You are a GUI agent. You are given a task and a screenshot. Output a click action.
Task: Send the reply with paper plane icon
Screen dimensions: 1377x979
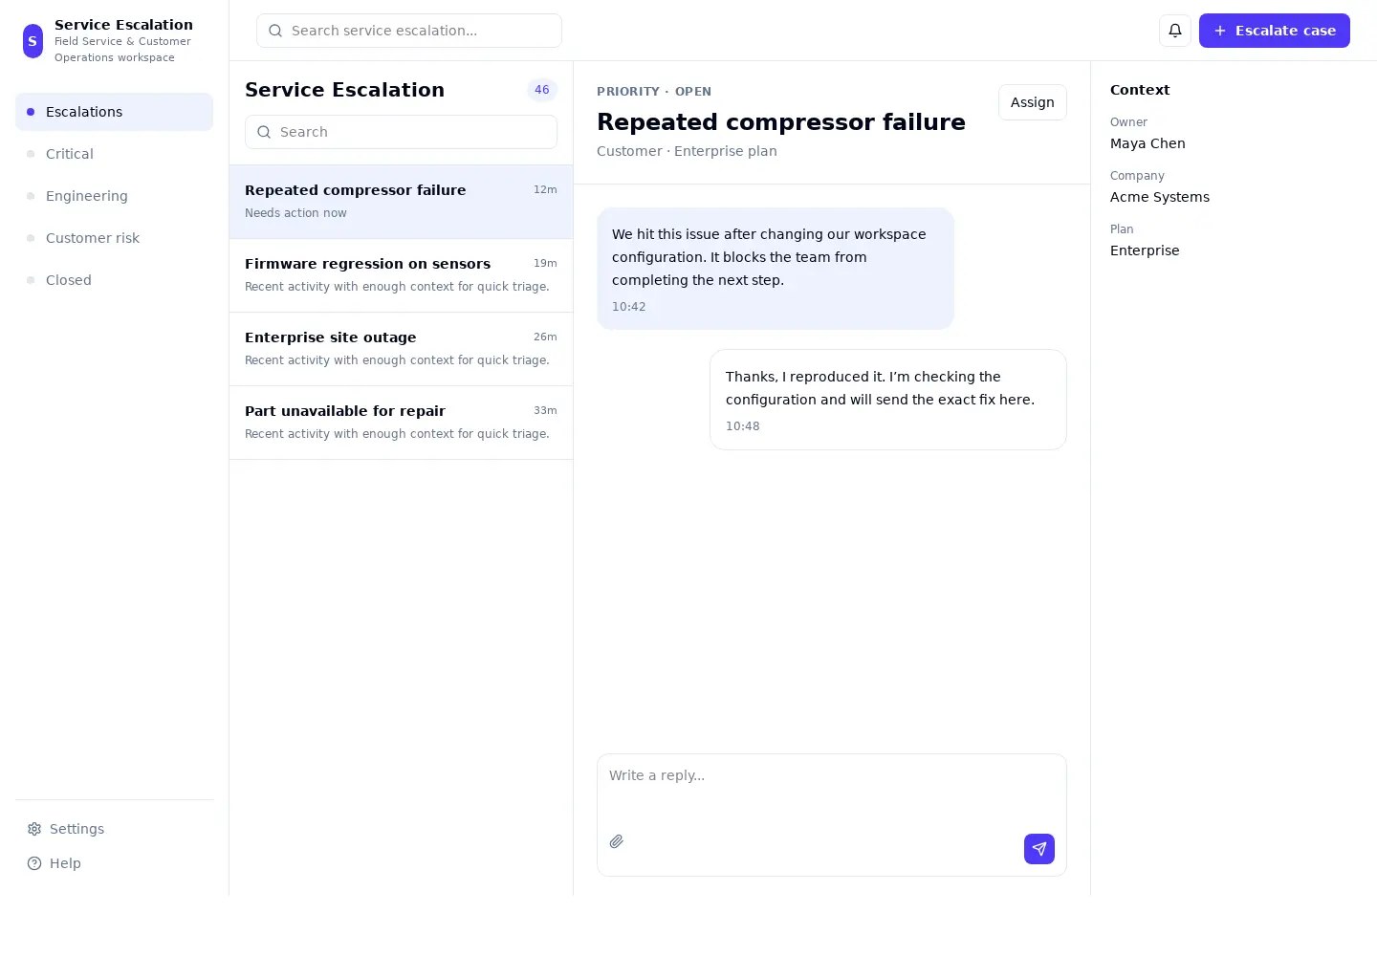tap(1039, 849)
